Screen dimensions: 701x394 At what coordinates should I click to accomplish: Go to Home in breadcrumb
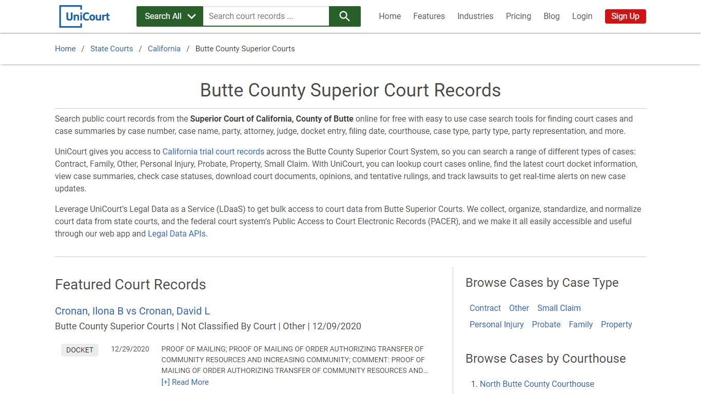coord(65,49)
